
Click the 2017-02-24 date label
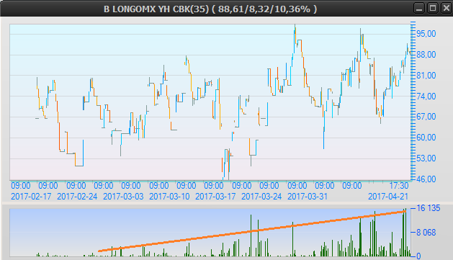point(77,197)
